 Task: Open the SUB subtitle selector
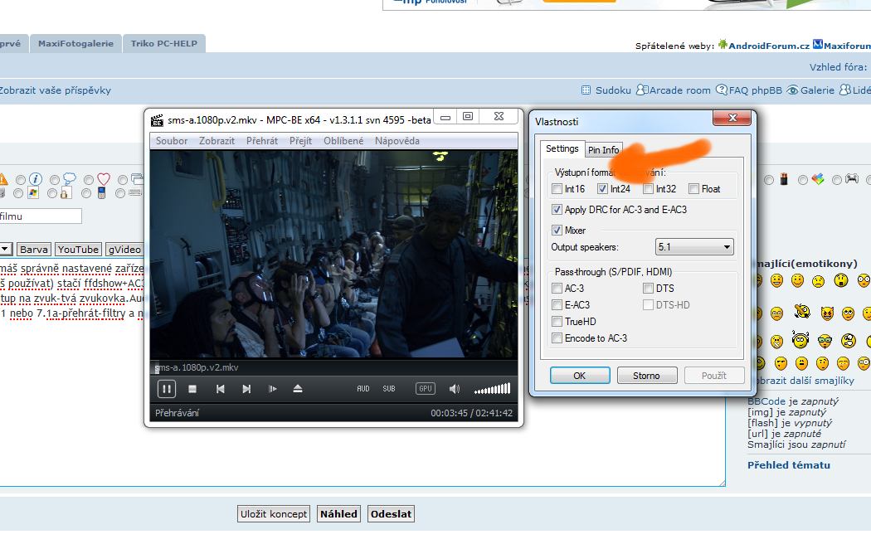(389, 389)
